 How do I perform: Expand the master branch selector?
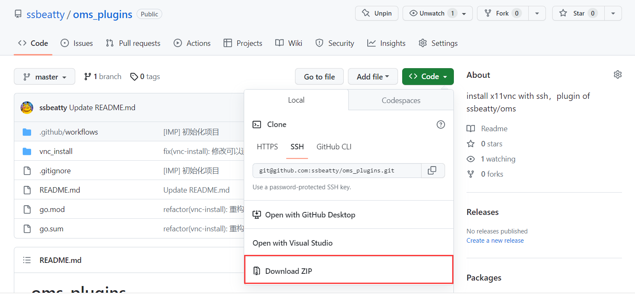(45, 77)
